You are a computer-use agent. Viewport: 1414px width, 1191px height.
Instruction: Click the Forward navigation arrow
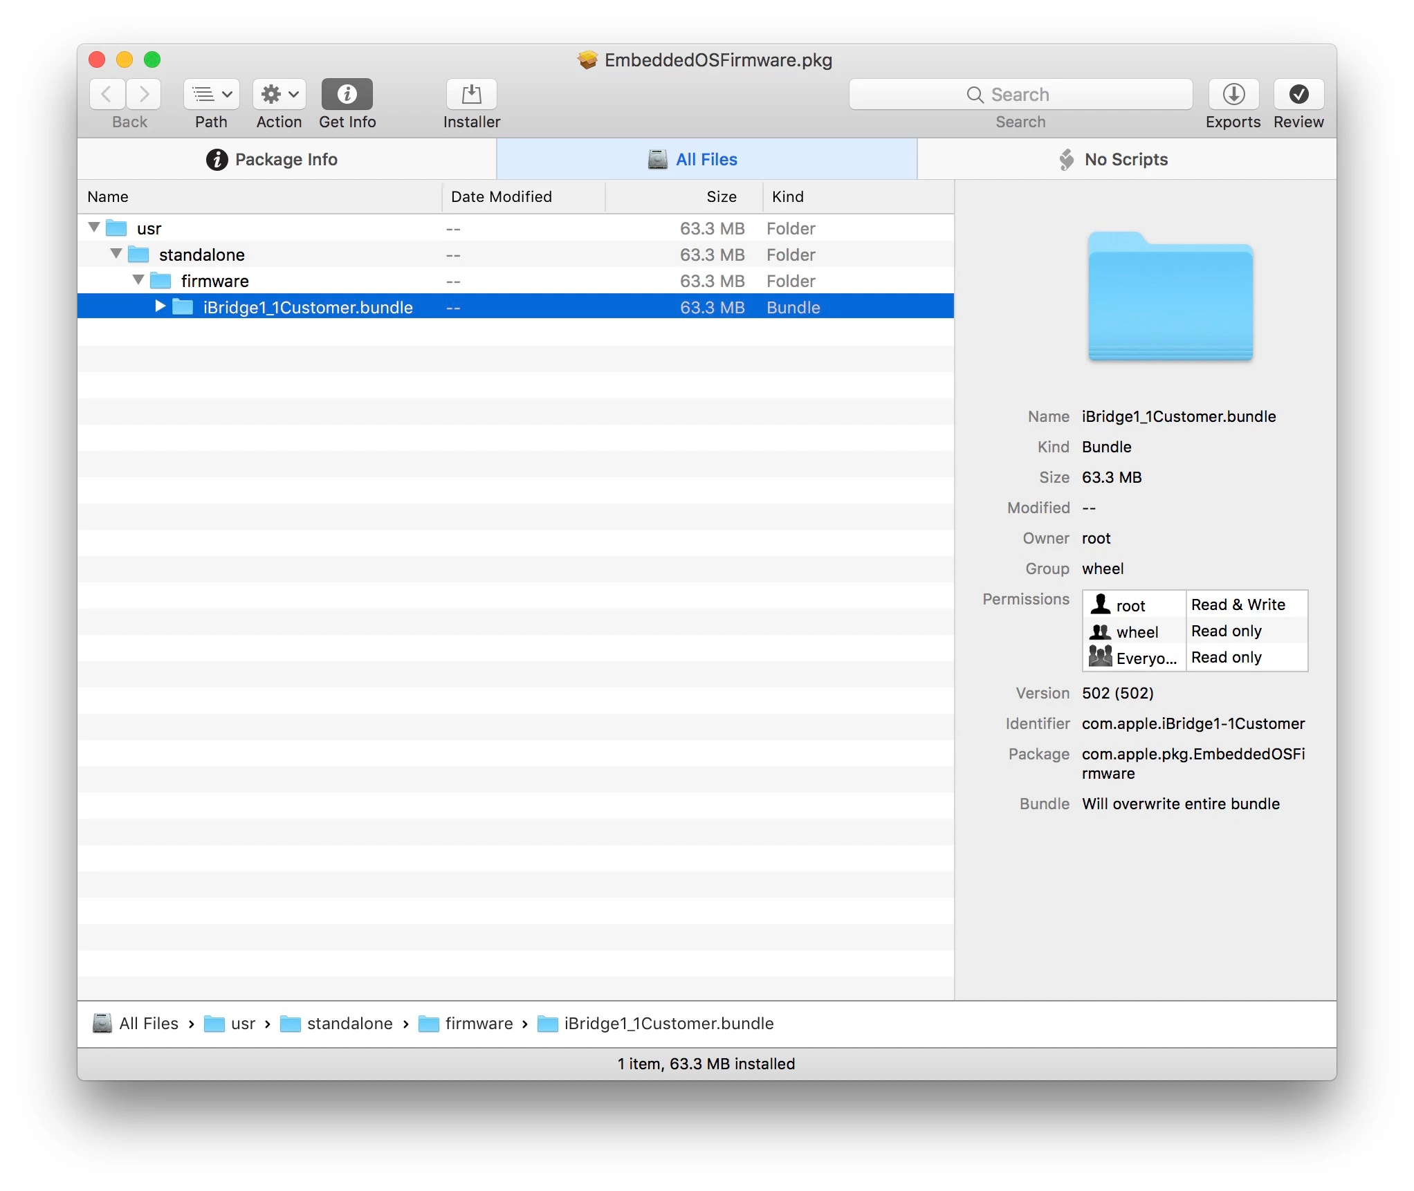[143, 94]
